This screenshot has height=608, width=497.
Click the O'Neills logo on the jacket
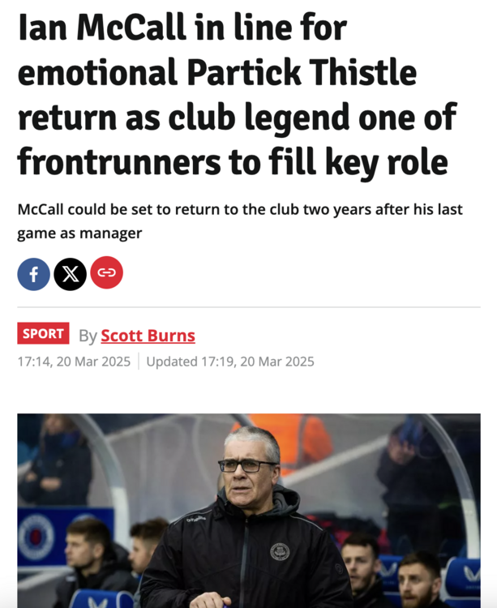pyautogui.click(x=196, y=518)
